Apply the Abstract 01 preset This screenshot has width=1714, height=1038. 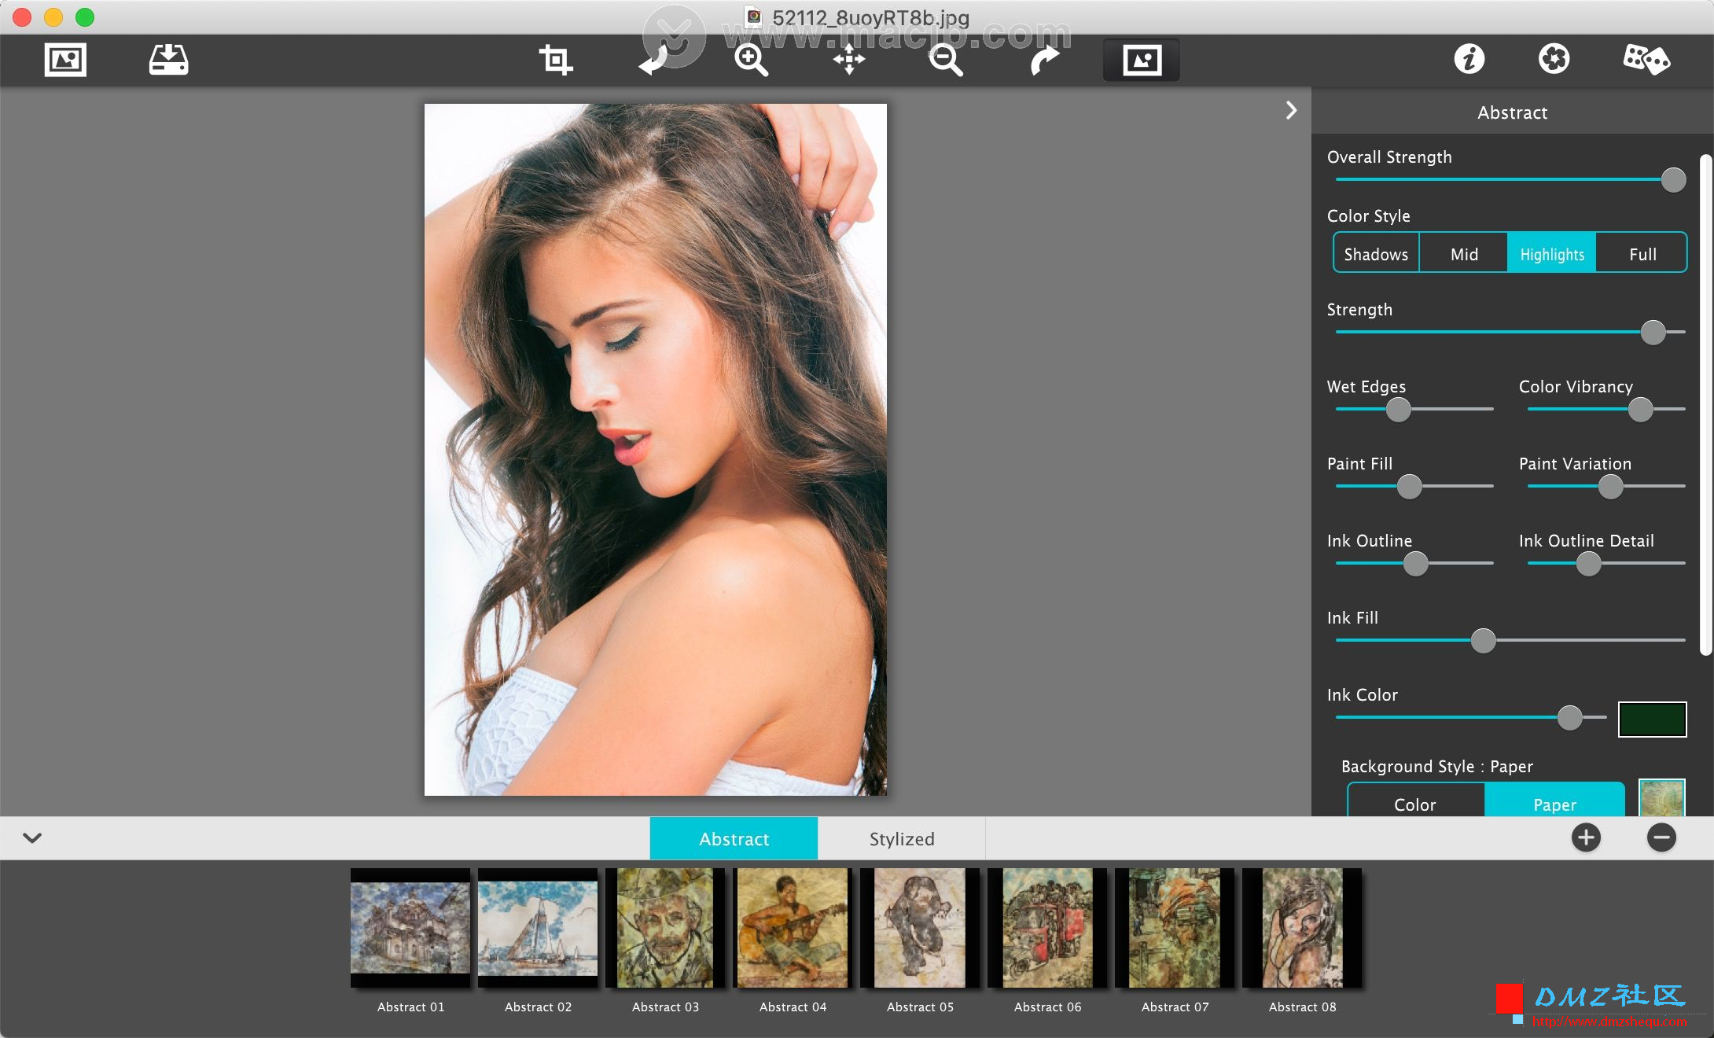point(410,928)
